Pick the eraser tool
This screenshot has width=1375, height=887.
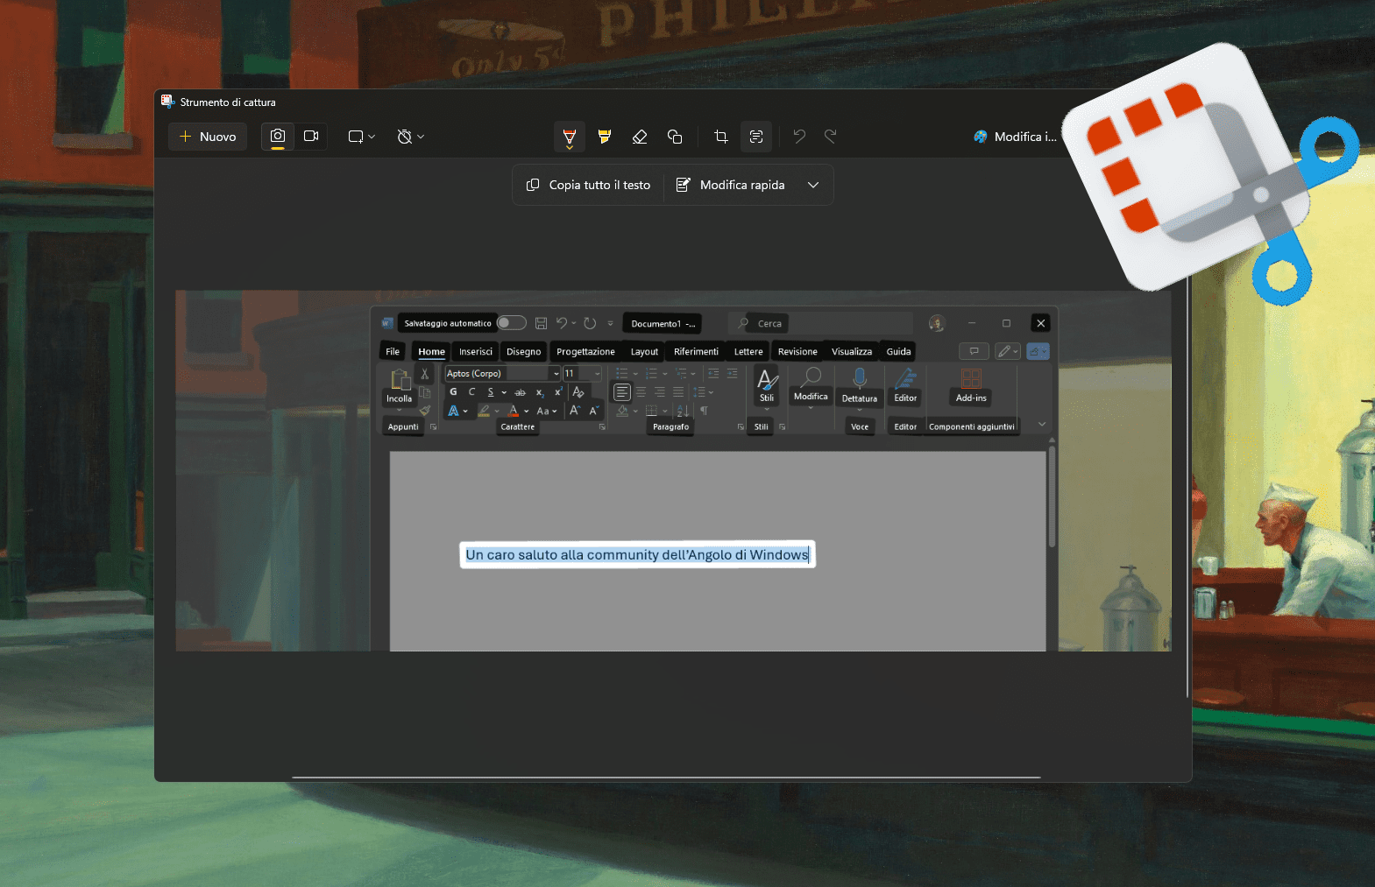[640, 137]
